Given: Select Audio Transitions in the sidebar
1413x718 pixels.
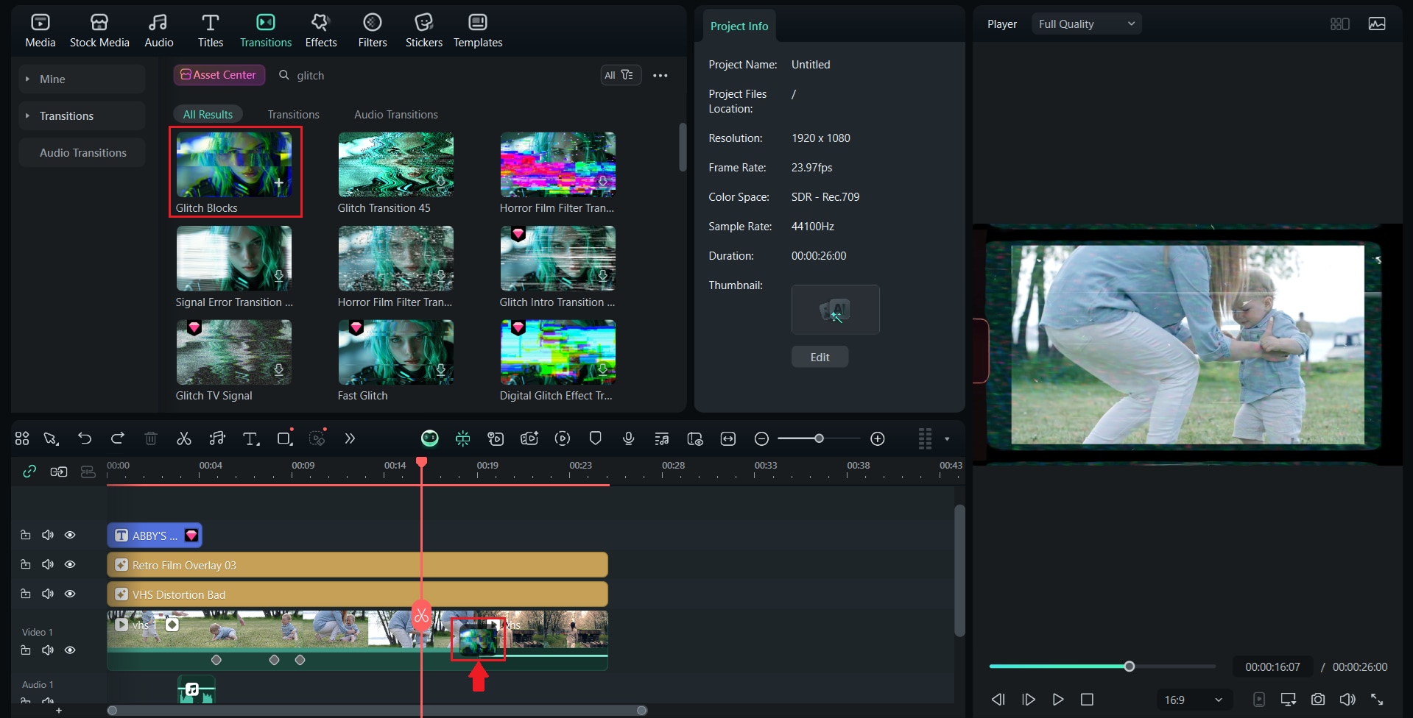Looking at the screenshot, I should (82, 152).
